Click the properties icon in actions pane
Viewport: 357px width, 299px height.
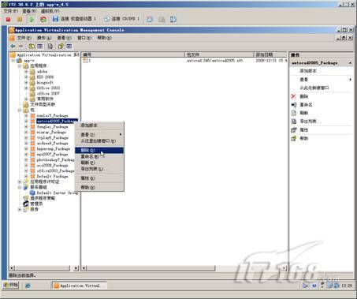click(x=294, y=130)
